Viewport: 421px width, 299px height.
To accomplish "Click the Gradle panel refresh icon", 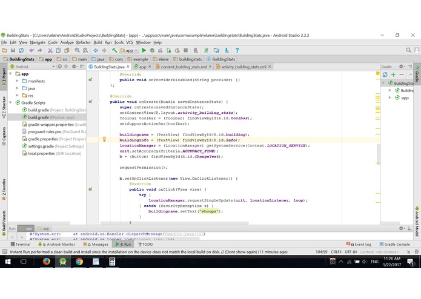I will pos(385,74).
